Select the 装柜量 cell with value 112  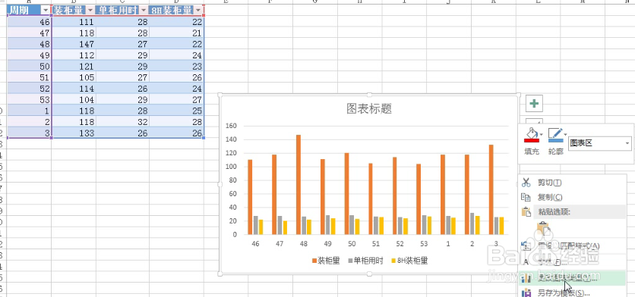(x=74, y=55)
